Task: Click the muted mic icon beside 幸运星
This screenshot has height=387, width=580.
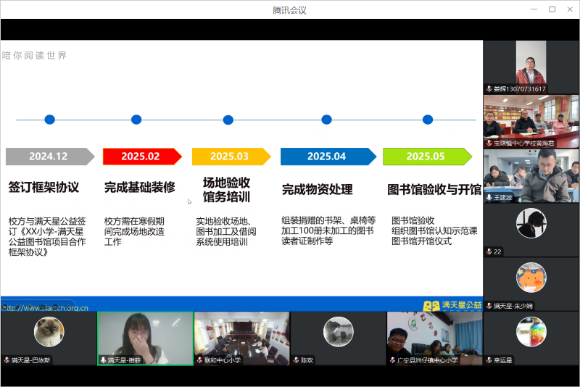Action: point(489,360)
